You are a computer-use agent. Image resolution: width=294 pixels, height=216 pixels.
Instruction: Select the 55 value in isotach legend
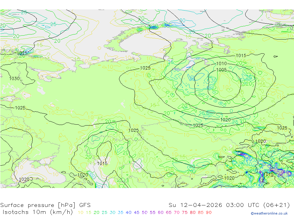click(x=153, y=212)
